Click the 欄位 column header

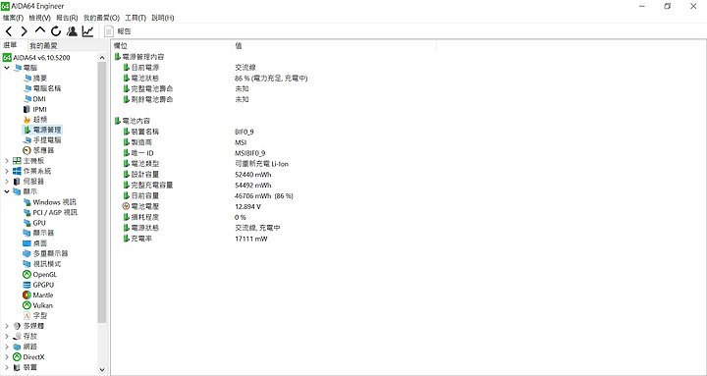171,45
